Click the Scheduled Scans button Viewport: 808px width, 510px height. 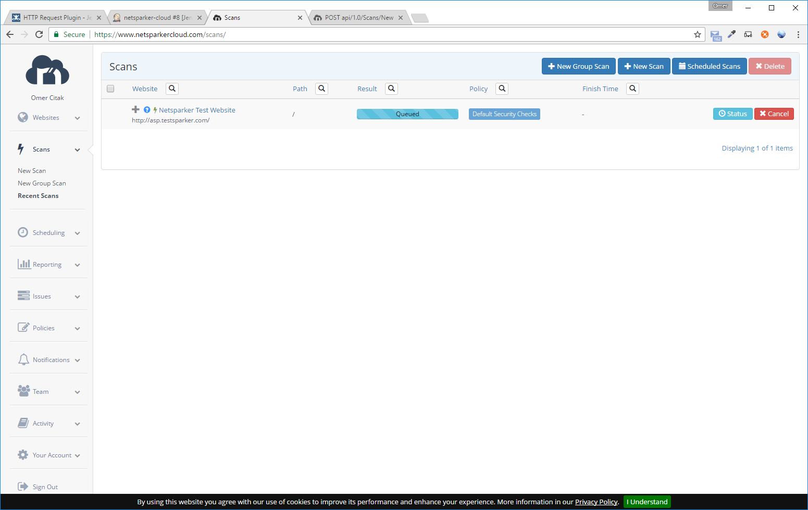click(x=709, y=66)
